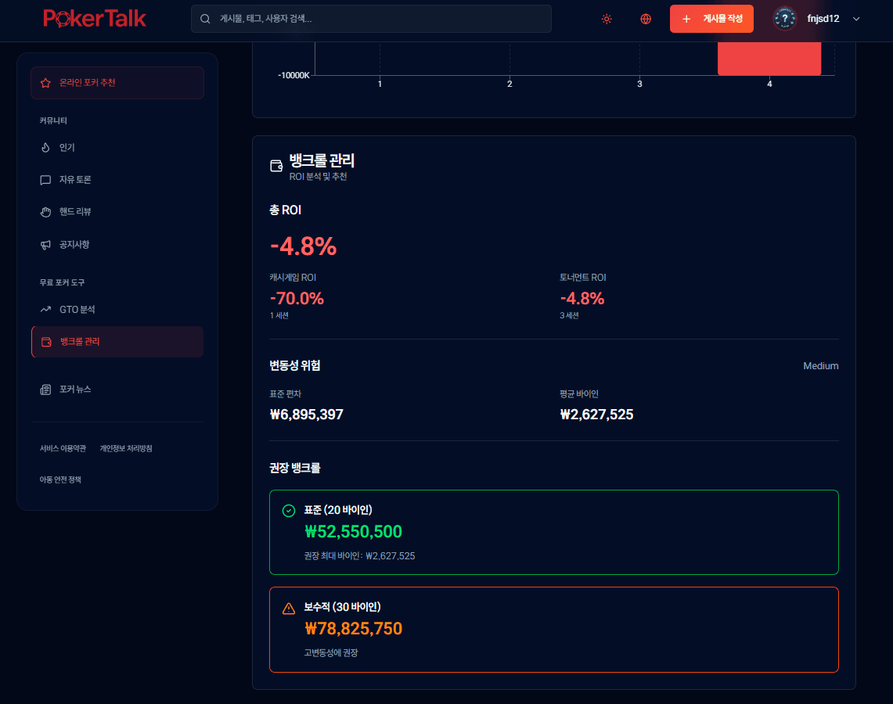The height and width of the screenshot is (704, 893).
Task: Toggle light/dark theme with sun icon
Action: [607, 19]
